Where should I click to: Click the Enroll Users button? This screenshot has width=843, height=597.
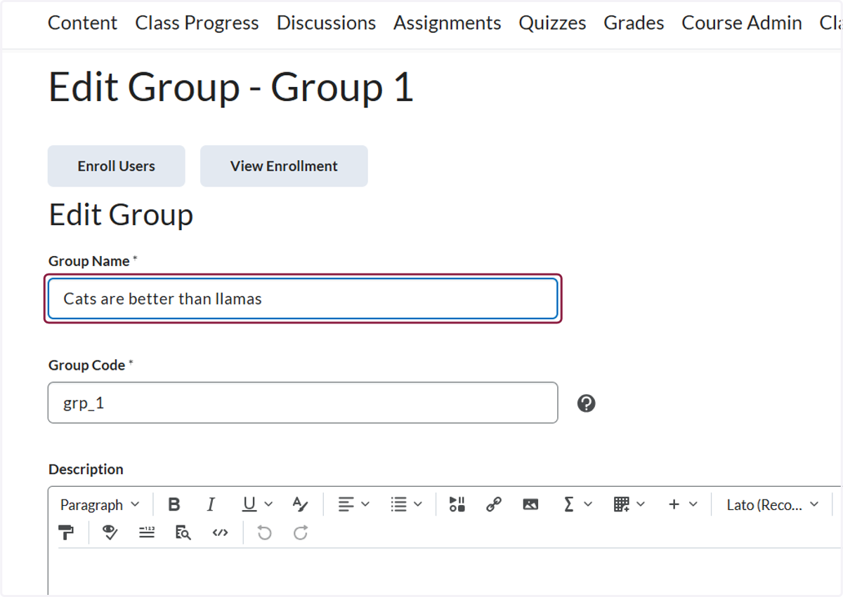click(x=117, y=166)
